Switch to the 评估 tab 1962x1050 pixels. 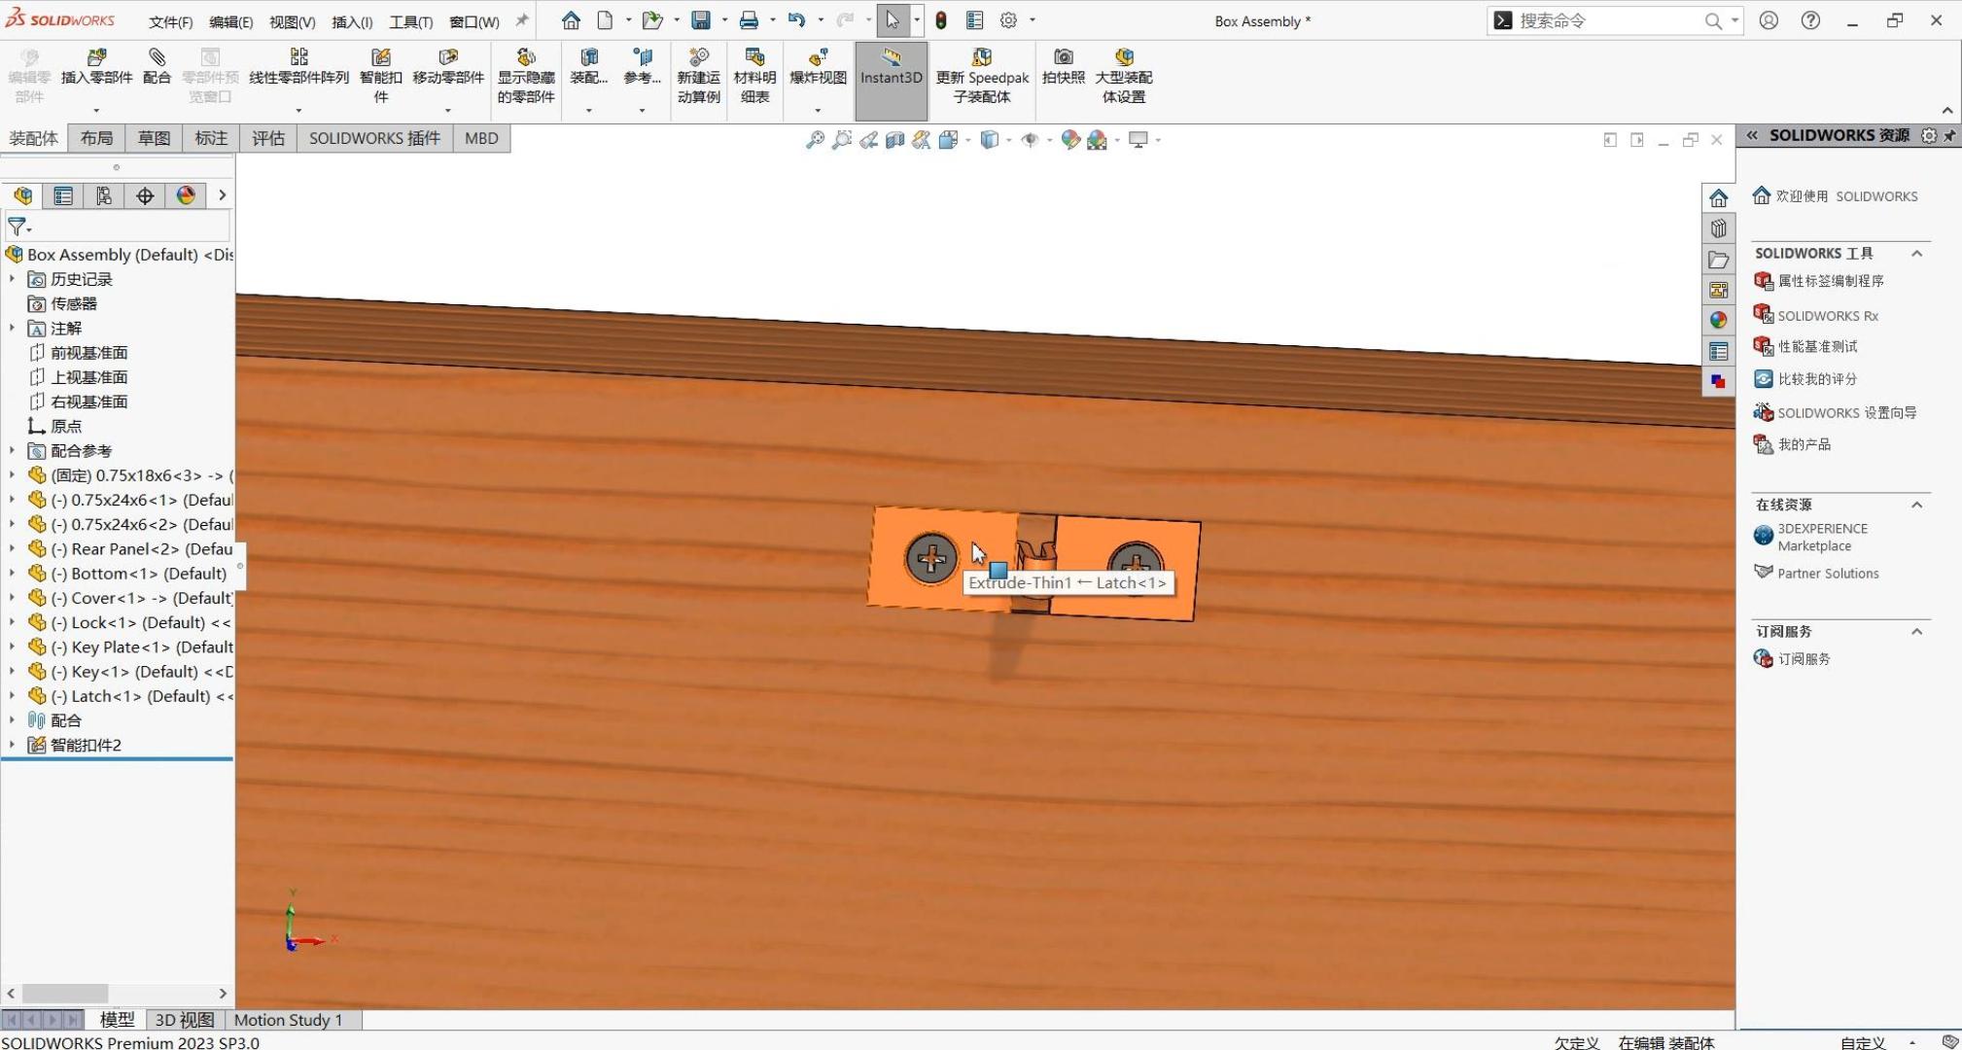pyautogui.click(x=268, y=138)
